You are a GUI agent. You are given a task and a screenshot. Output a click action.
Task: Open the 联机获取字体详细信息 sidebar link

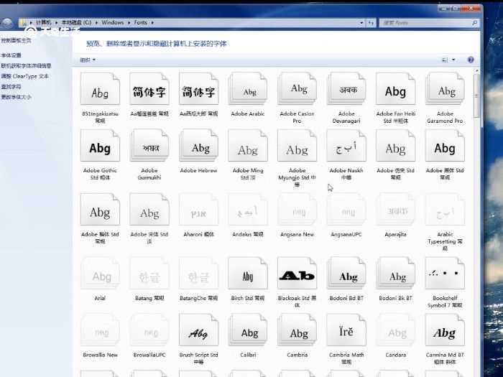point(26,66)
